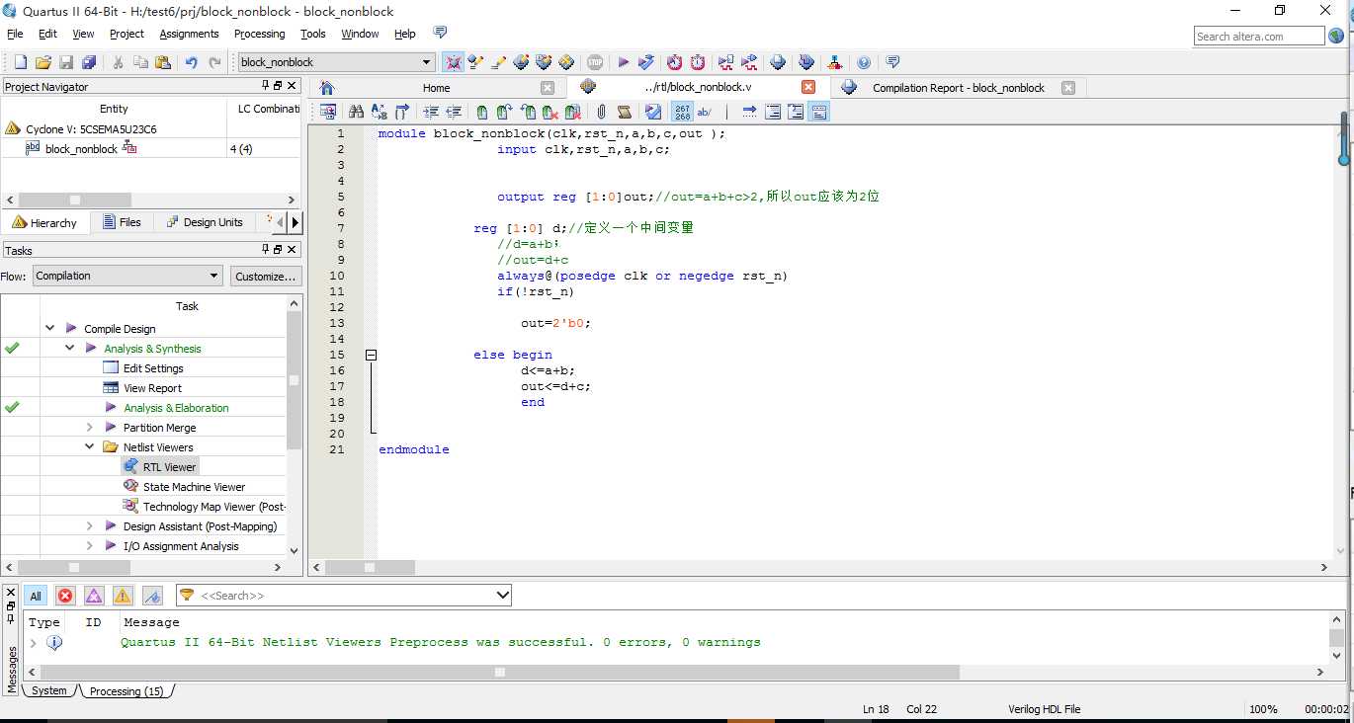
Task: Toggle the critical warning messages filter
Action: [x=94, y=596]
